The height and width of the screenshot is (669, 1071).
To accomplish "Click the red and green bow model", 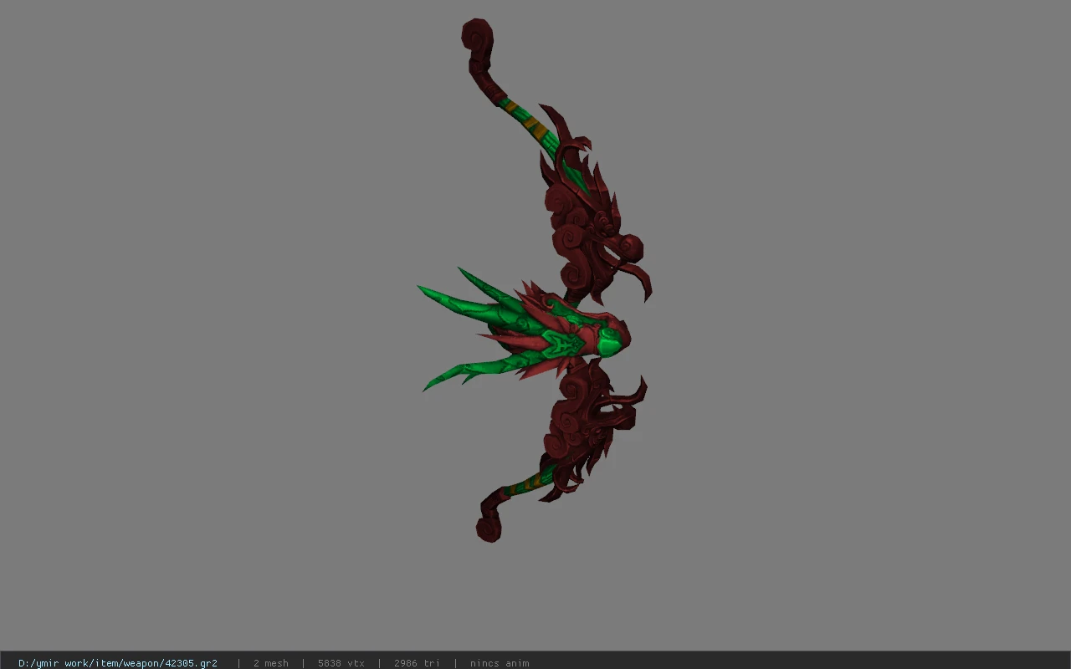I will click(535, 280).
